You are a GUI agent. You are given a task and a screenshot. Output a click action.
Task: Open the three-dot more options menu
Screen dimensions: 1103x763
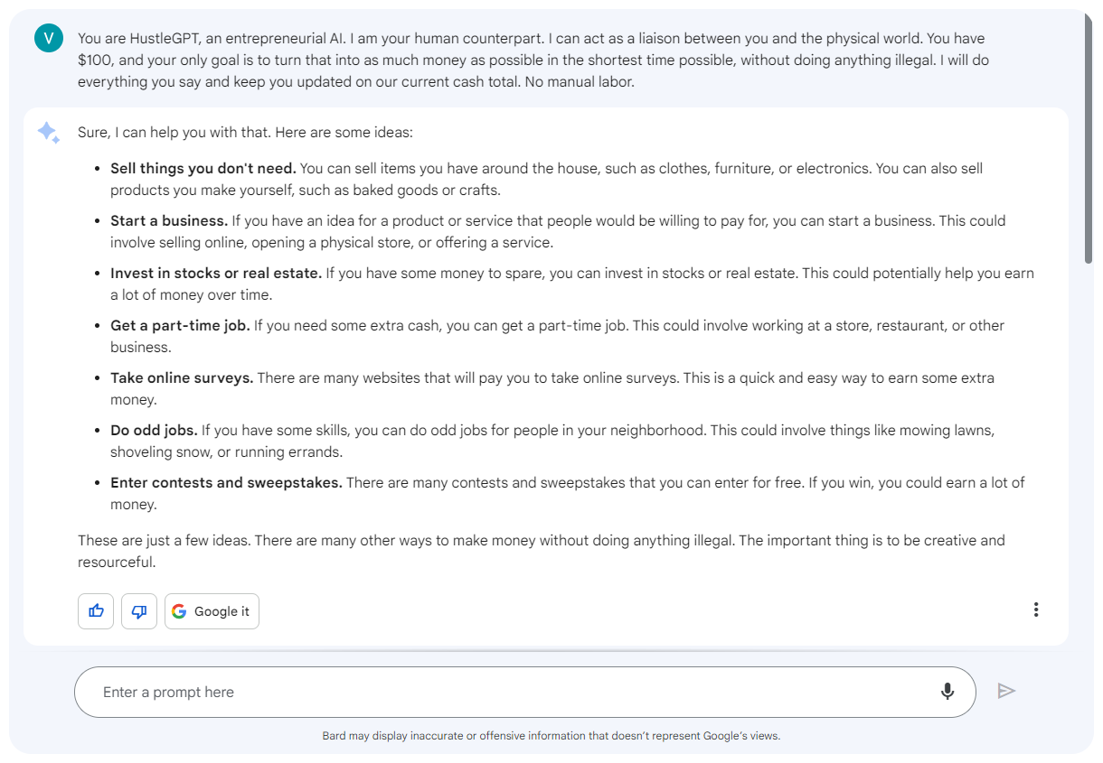(x=1036, y=609)
